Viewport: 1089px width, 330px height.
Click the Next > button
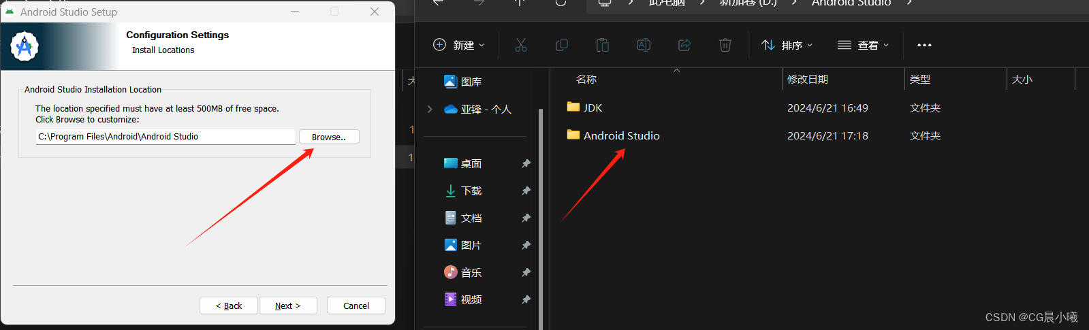pyautogui.click(x=288, y=306)
